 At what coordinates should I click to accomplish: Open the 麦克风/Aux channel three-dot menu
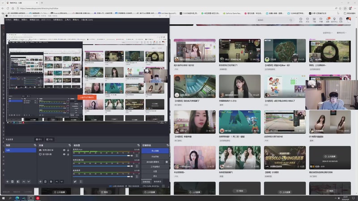pos(137,155)
